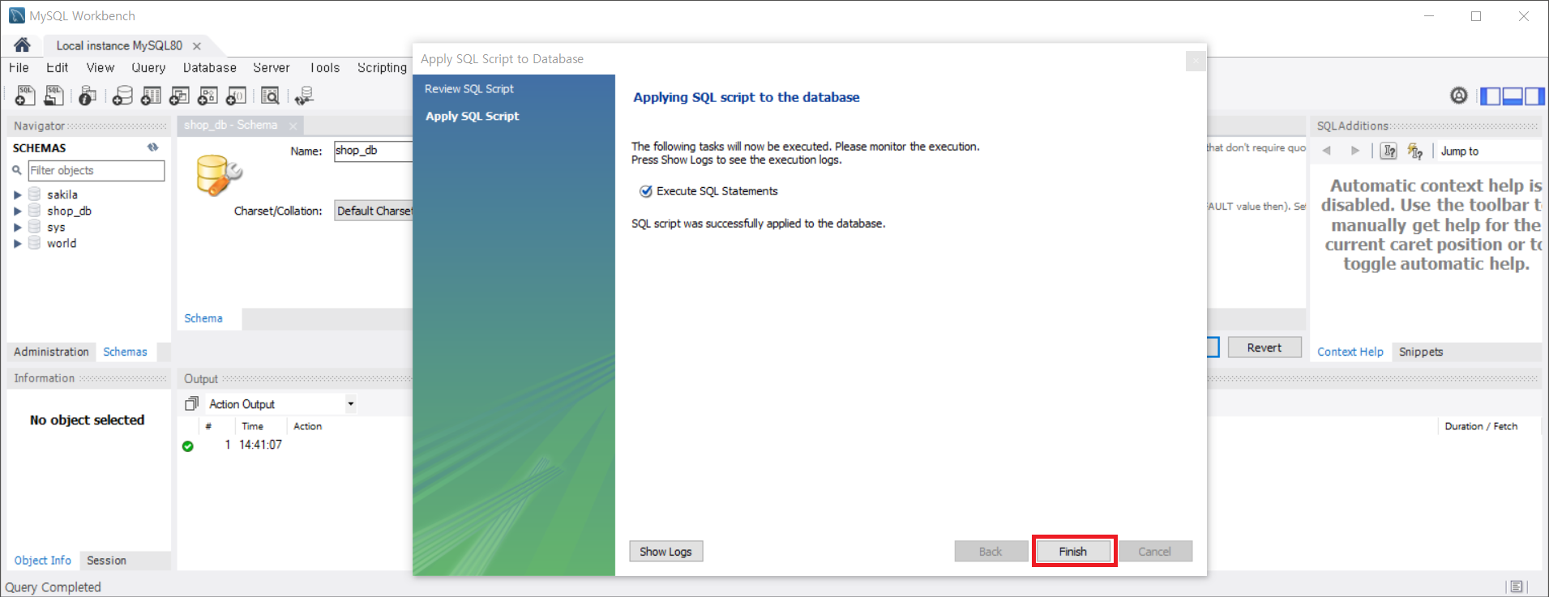Select the Review SQL Script step

coord(469,89)
